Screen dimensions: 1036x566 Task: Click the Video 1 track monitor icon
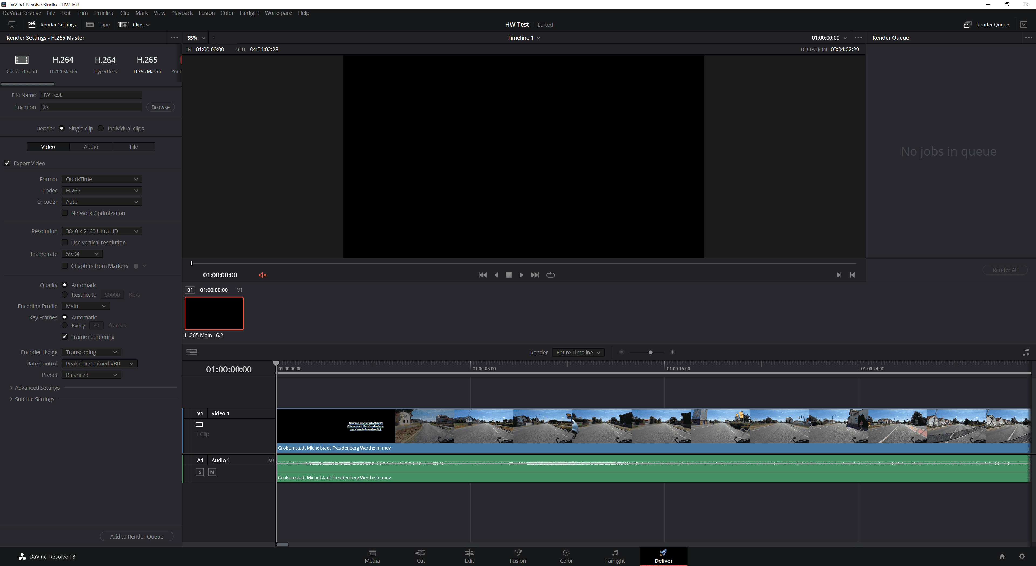coord(199,424)
